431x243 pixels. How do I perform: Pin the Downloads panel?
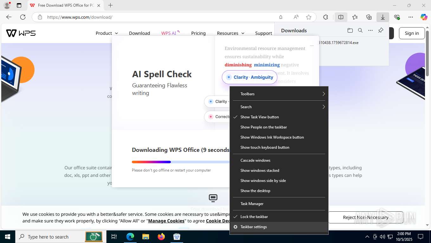[x=381, y=30]
